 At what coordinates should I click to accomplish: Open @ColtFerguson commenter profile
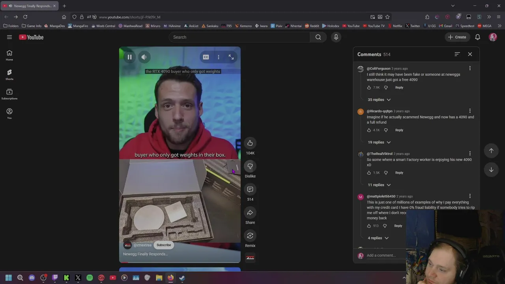click(378, 69)
